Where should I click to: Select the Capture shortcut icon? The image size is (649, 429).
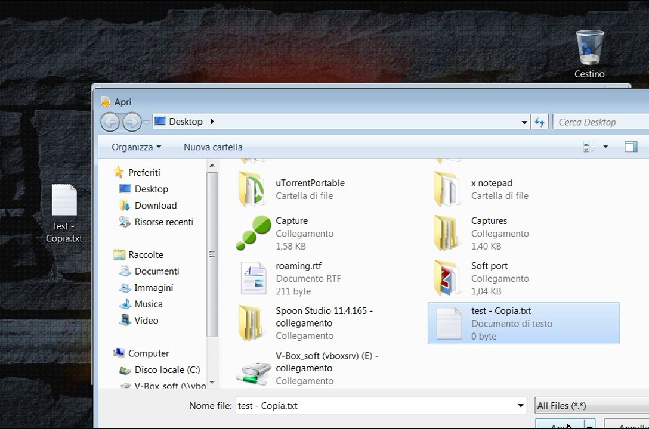pos(253,233)
